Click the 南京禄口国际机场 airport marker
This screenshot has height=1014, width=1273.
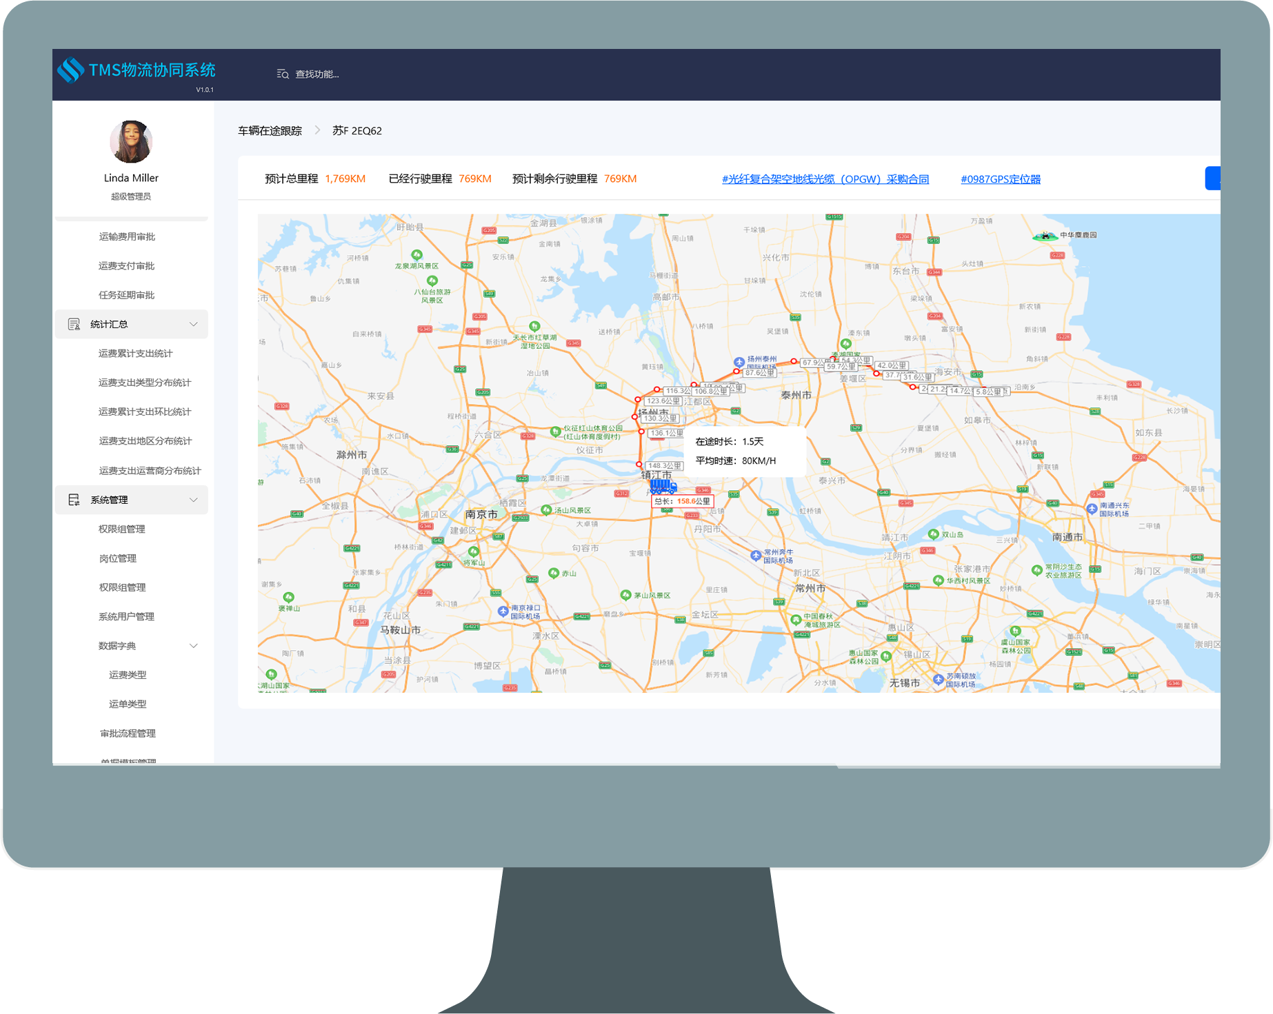tap(503, 611)
